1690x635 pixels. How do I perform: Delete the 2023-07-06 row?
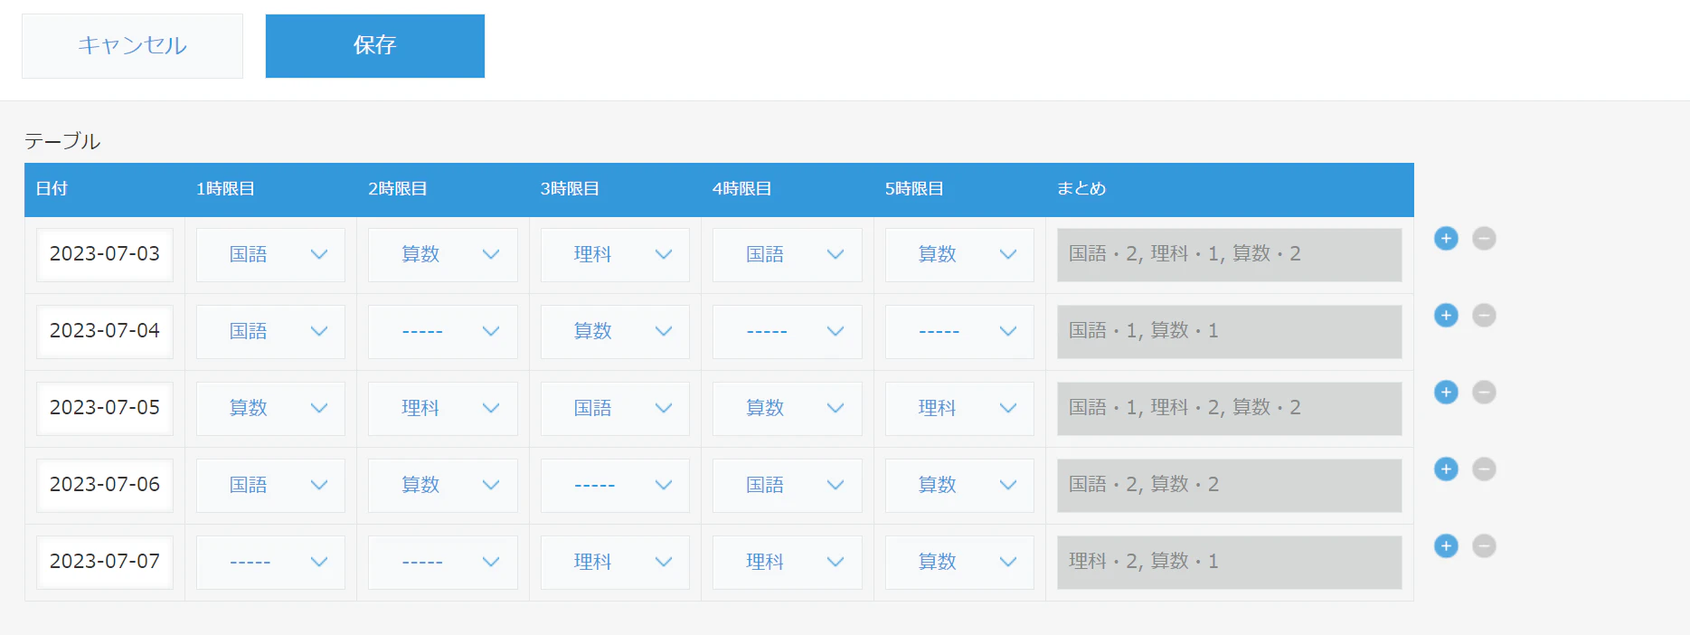tap(1484, 469)
